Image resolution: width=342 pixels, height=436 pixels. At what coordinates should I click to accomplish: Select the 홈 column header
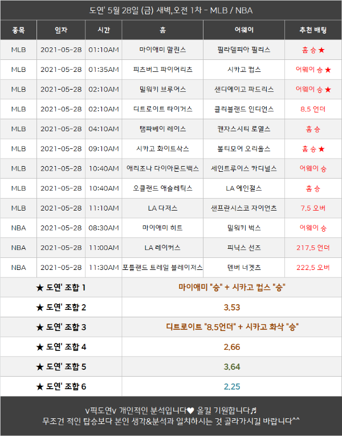tap(162, 30)
